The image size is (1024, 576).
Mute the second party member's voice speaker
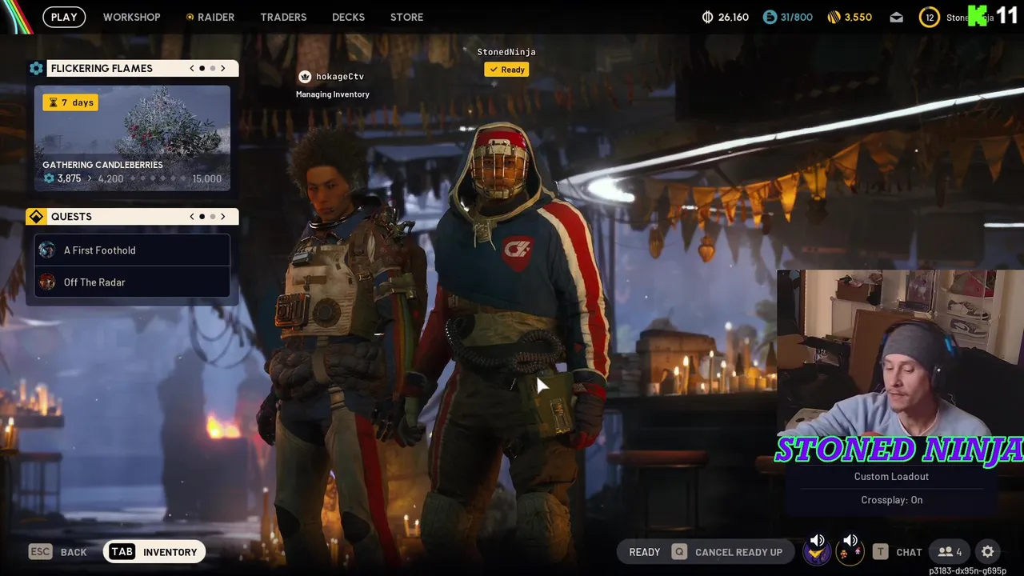850,541
